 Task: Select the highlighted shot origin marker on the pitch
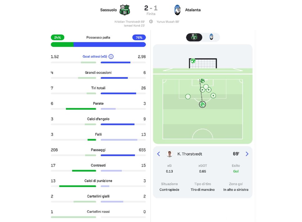point(202,104)
